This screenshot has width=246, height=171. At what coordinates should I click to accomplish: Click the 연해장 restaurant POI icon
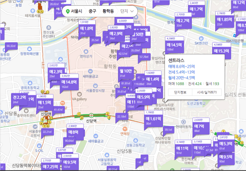pyautogui.click(x=125, y=129)
